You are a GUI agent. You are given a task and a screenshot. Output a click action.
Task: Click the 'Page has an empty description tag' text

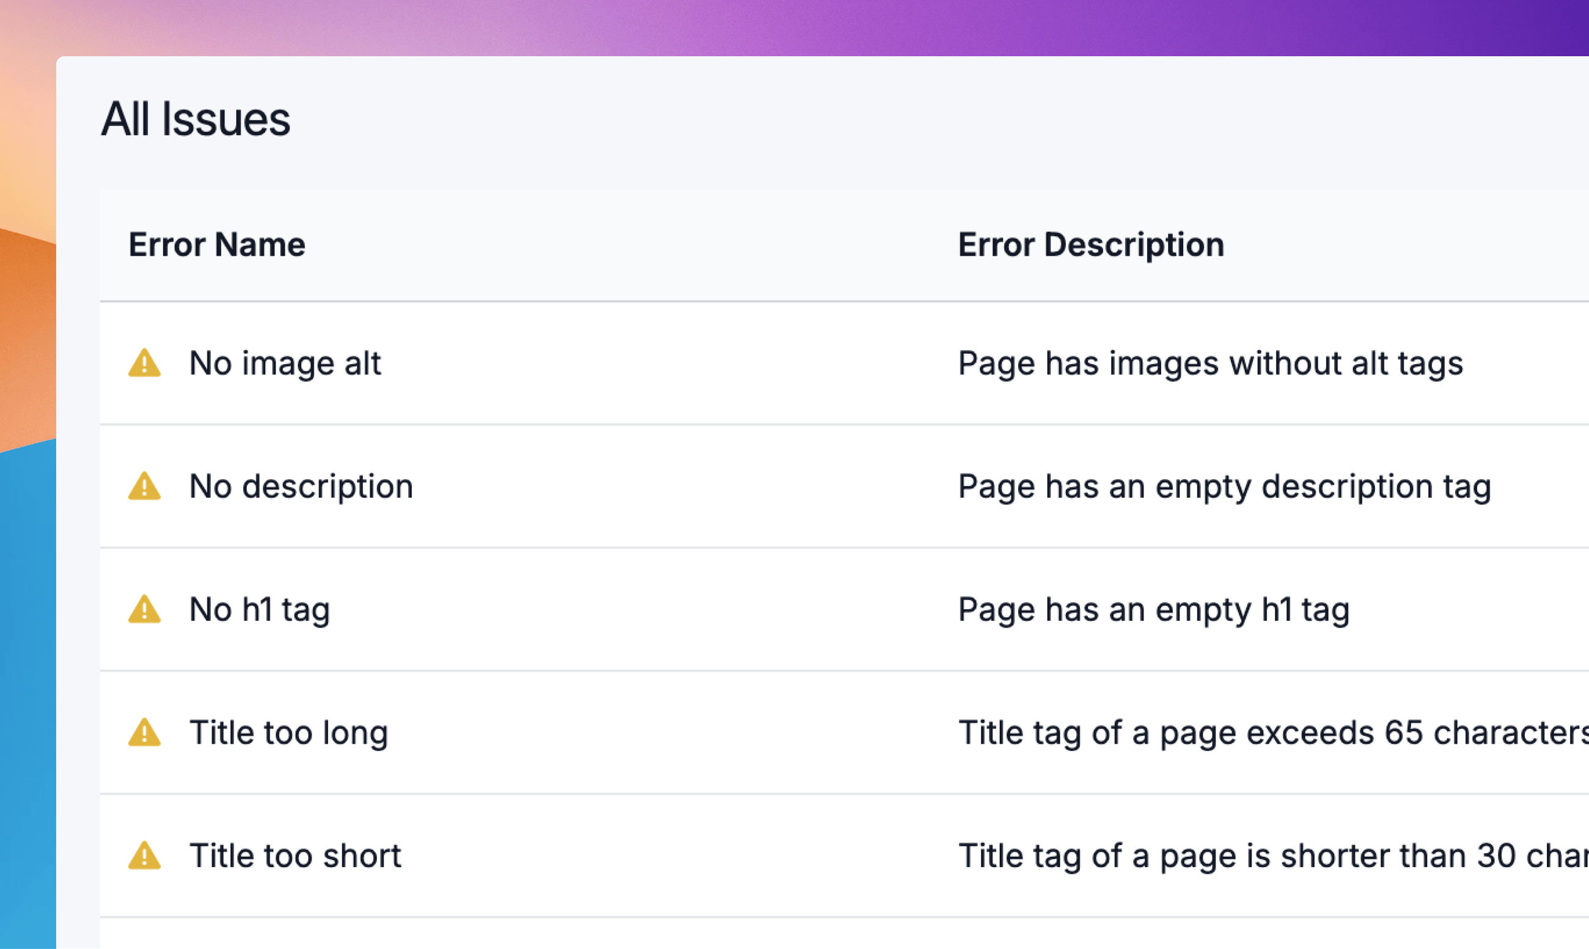tap(1225, 486)
